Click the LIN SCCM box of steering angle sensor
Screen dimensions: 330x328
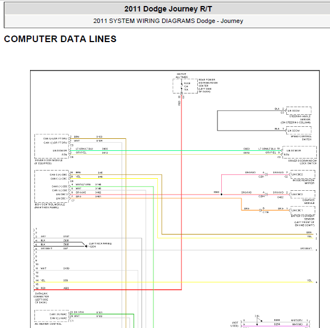coord(298,110)
